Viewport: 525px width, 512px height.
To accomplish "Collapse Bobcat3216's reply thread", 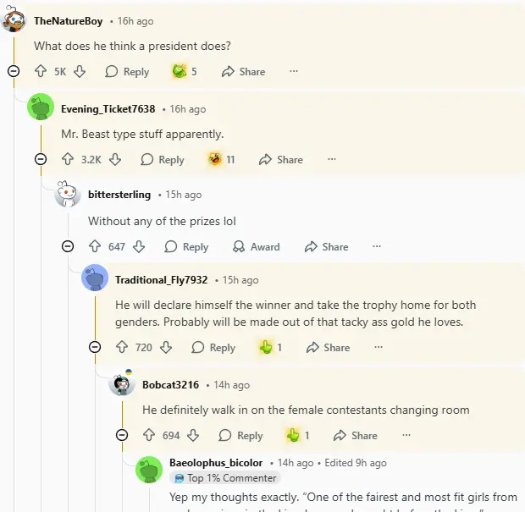I will tap(122, 436).
